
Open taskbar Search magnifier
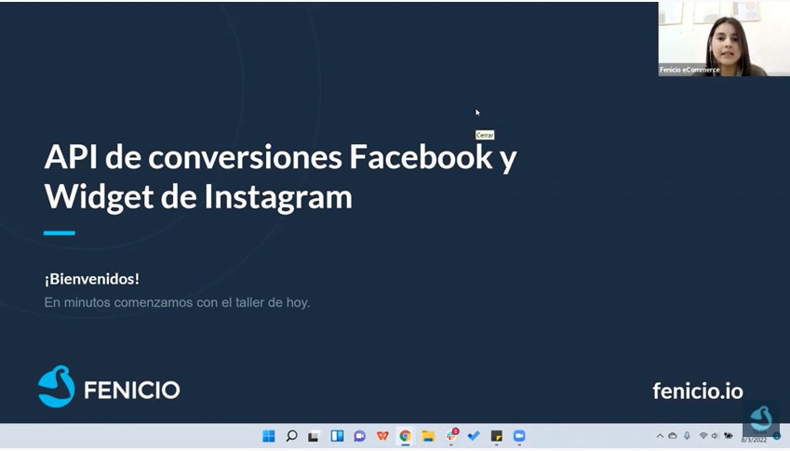tap(291, 436)
